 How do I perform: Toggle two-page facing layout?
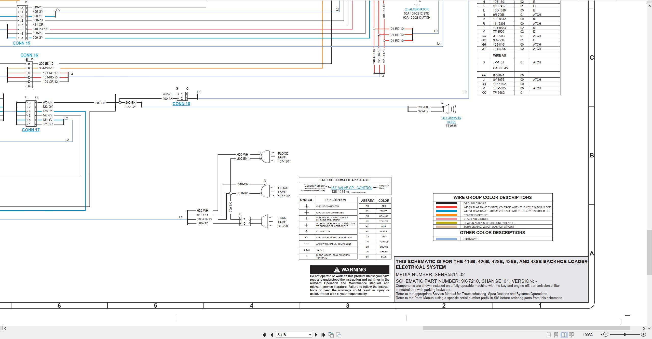pyautogui.click(x=564, y=335)
